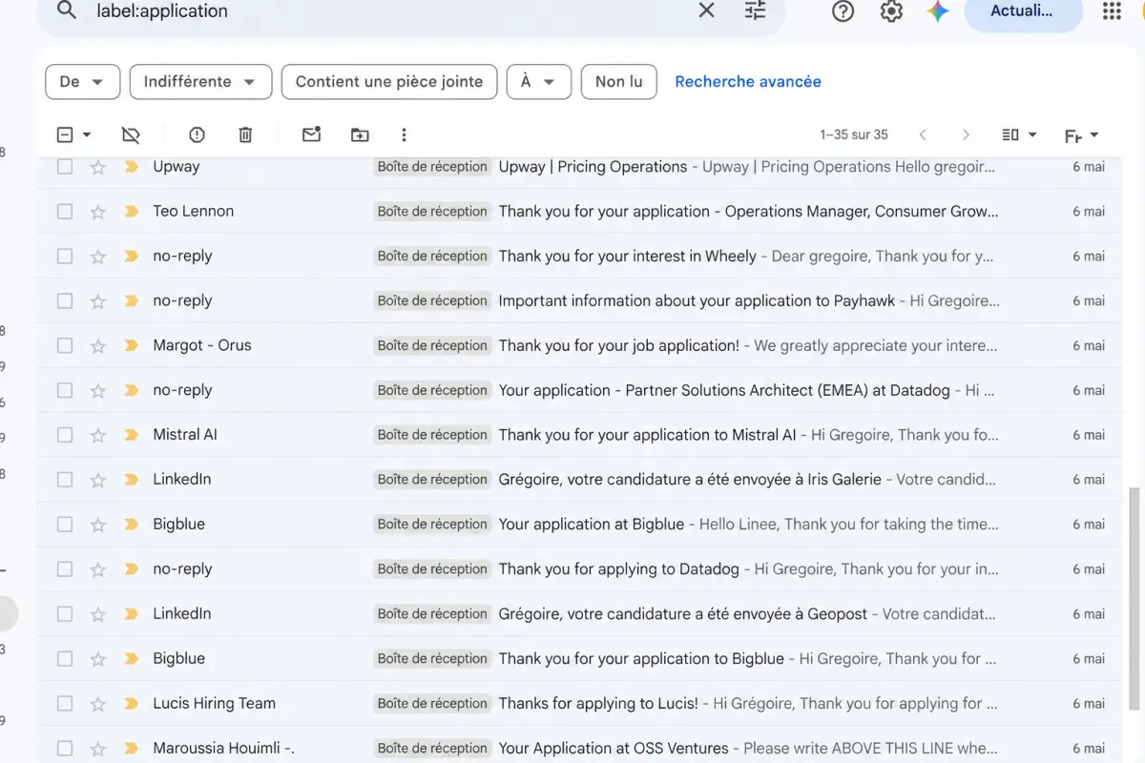Clear the search with X icon
1145x763 pixels.
(706, 11)
